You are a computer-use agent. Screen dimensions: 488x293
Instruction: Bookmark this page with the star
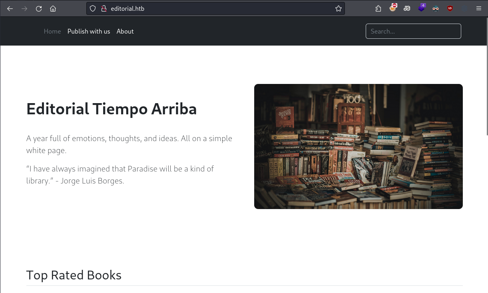tap(339, 8)
